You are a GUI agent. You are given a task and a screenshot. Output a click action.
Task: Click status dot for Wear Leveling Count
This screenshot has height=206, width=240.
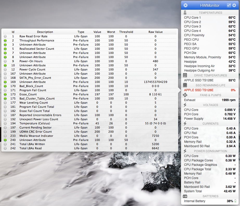click(x=5, y=103)
